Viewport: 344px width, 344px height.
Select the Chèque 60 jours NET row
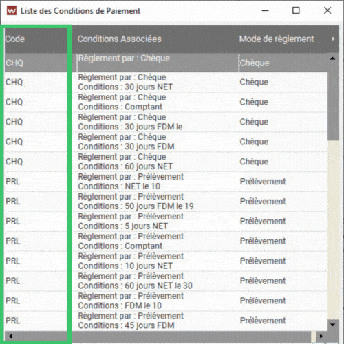coord(166,162)
